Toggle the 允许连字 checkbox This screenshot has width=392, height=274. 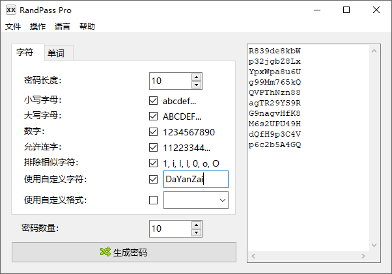coord(153,147)
